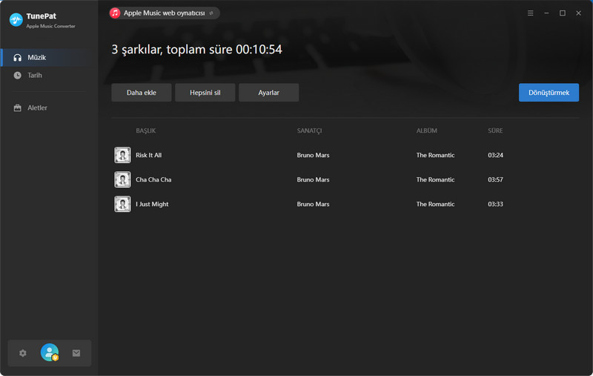Image resolution: width=593 pixels, height=376 pixels.
Task: Open settings gear in bottom-left sidebar
Action: pyautogui.click(x=23, y=354)
